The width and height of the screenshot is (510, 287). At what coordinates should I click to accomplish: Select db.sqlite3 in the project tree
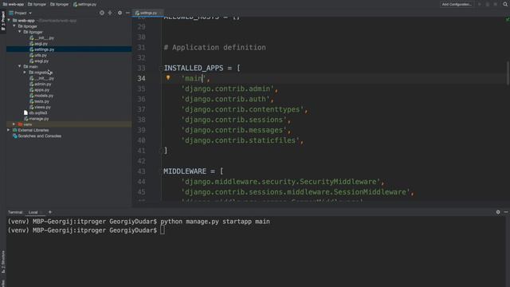coord(35,113)
